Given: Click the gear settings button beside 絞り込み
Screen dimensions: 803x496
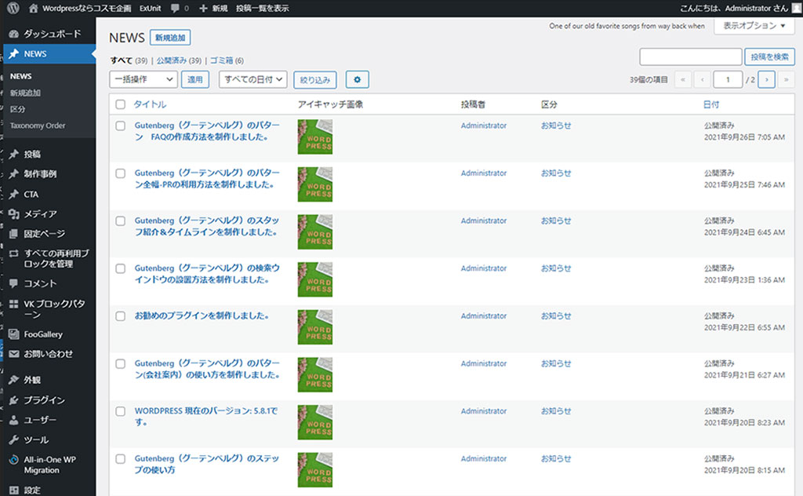Looking at the screenshot, I should 357,79.
